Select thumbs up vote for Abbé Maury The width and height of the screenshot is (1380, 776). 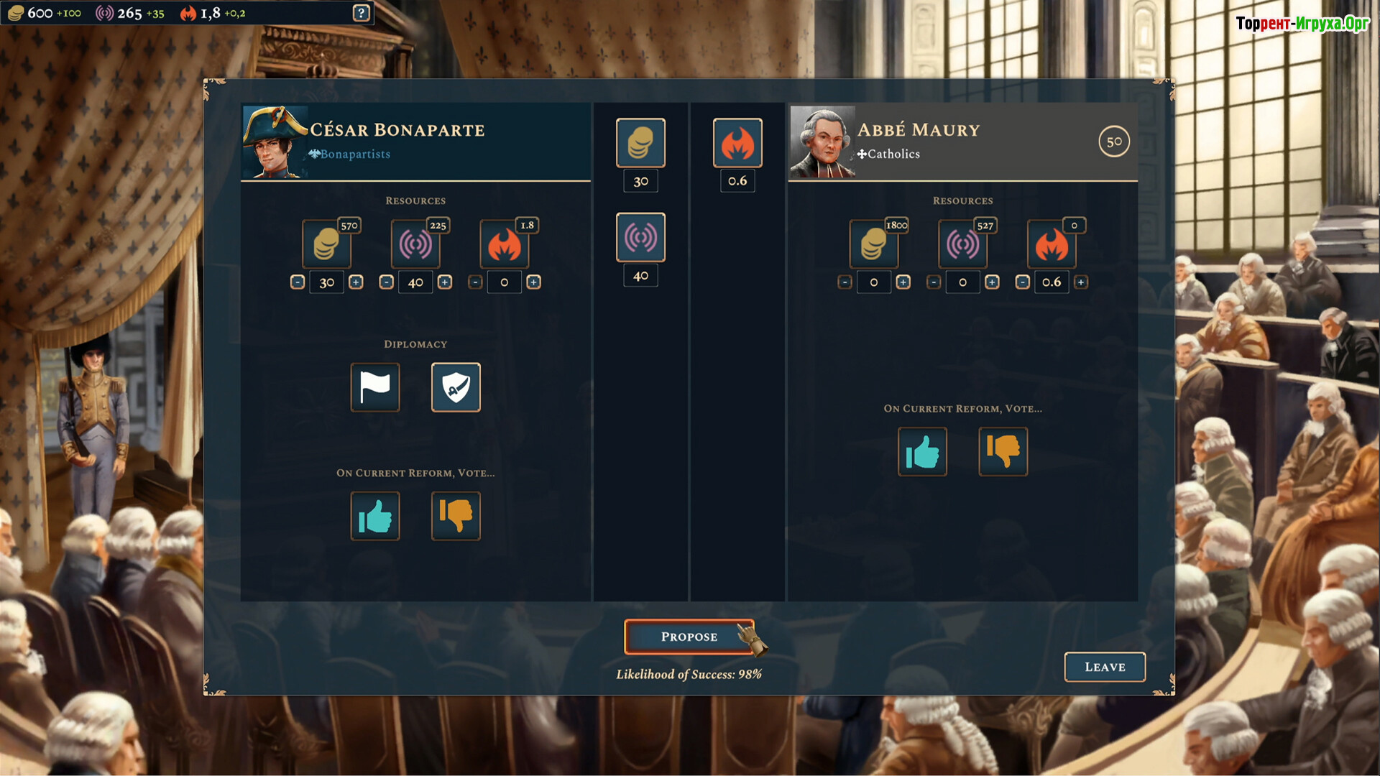[x=922, y=452]
